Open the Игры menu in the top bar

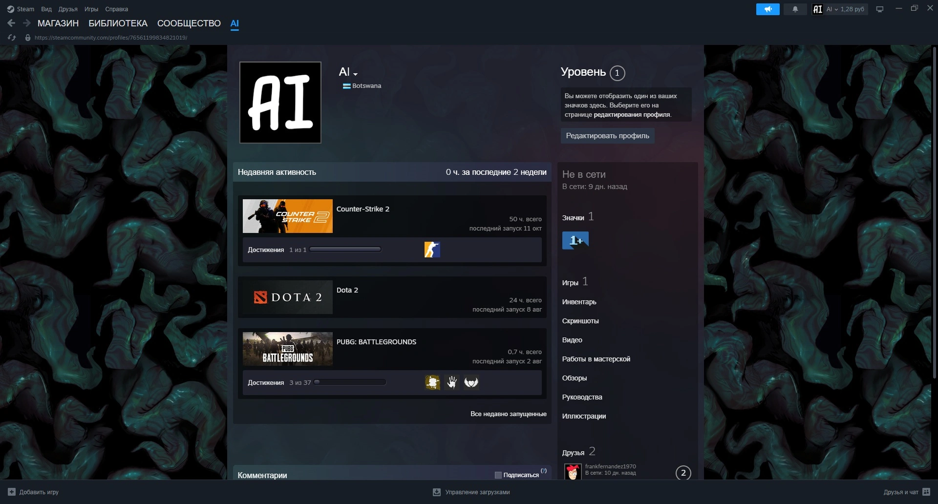tap(91, 9)
